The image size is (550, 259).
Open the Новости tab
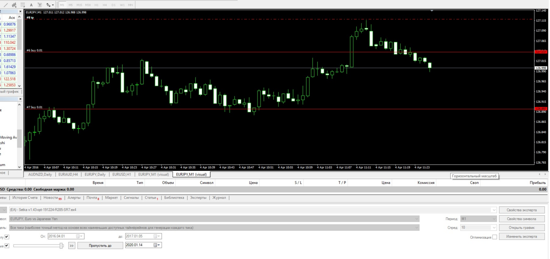tap(52, 198)
